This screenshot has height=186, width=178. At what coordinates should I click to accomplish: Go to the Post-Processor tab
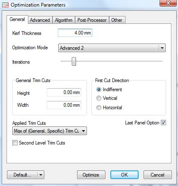pos(92,20)
